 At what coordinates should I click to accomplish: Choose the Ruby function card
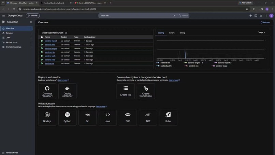168,117
